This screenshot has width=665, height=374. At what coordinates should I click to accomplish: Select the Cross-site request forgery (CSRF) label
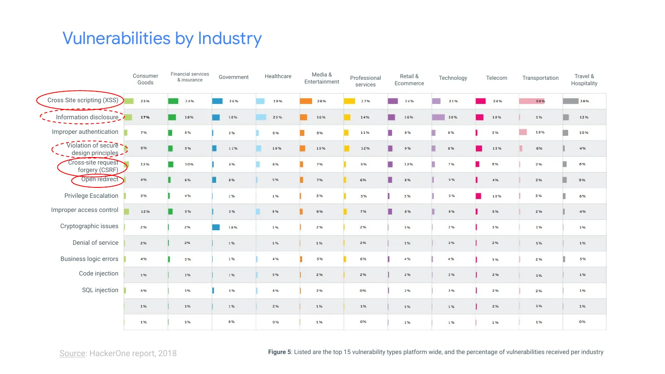[93, 166]
